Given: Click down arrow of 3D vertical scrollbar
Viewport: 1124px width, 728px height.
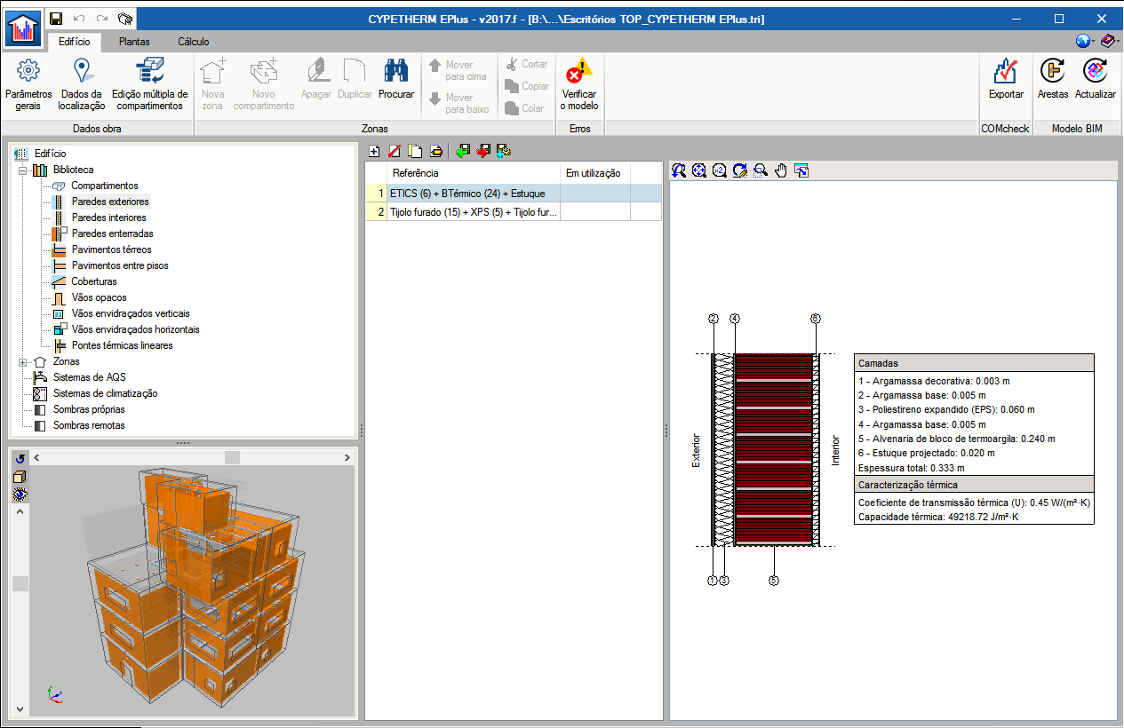Looking at the screenshot, I should [20, 708].
